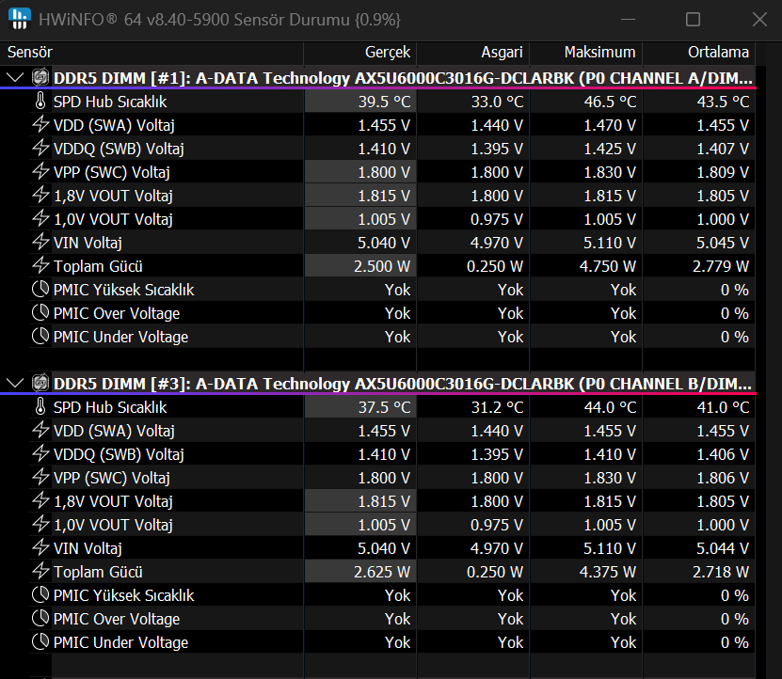Click the 2.779 W average power value
The height and width of the screenshot is (679, 782).
coord(721,266)
